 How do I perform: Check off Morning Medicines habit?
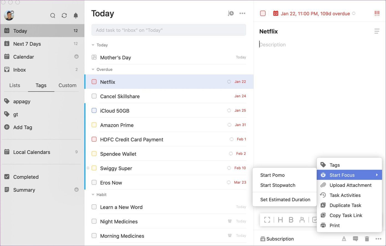[x=94, y=236]
